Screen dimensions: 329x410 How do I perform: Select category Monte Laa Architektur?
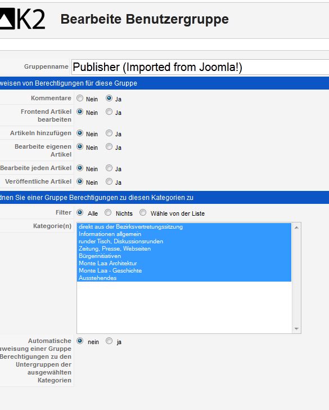pyautogui.click(x=184, y=264)
